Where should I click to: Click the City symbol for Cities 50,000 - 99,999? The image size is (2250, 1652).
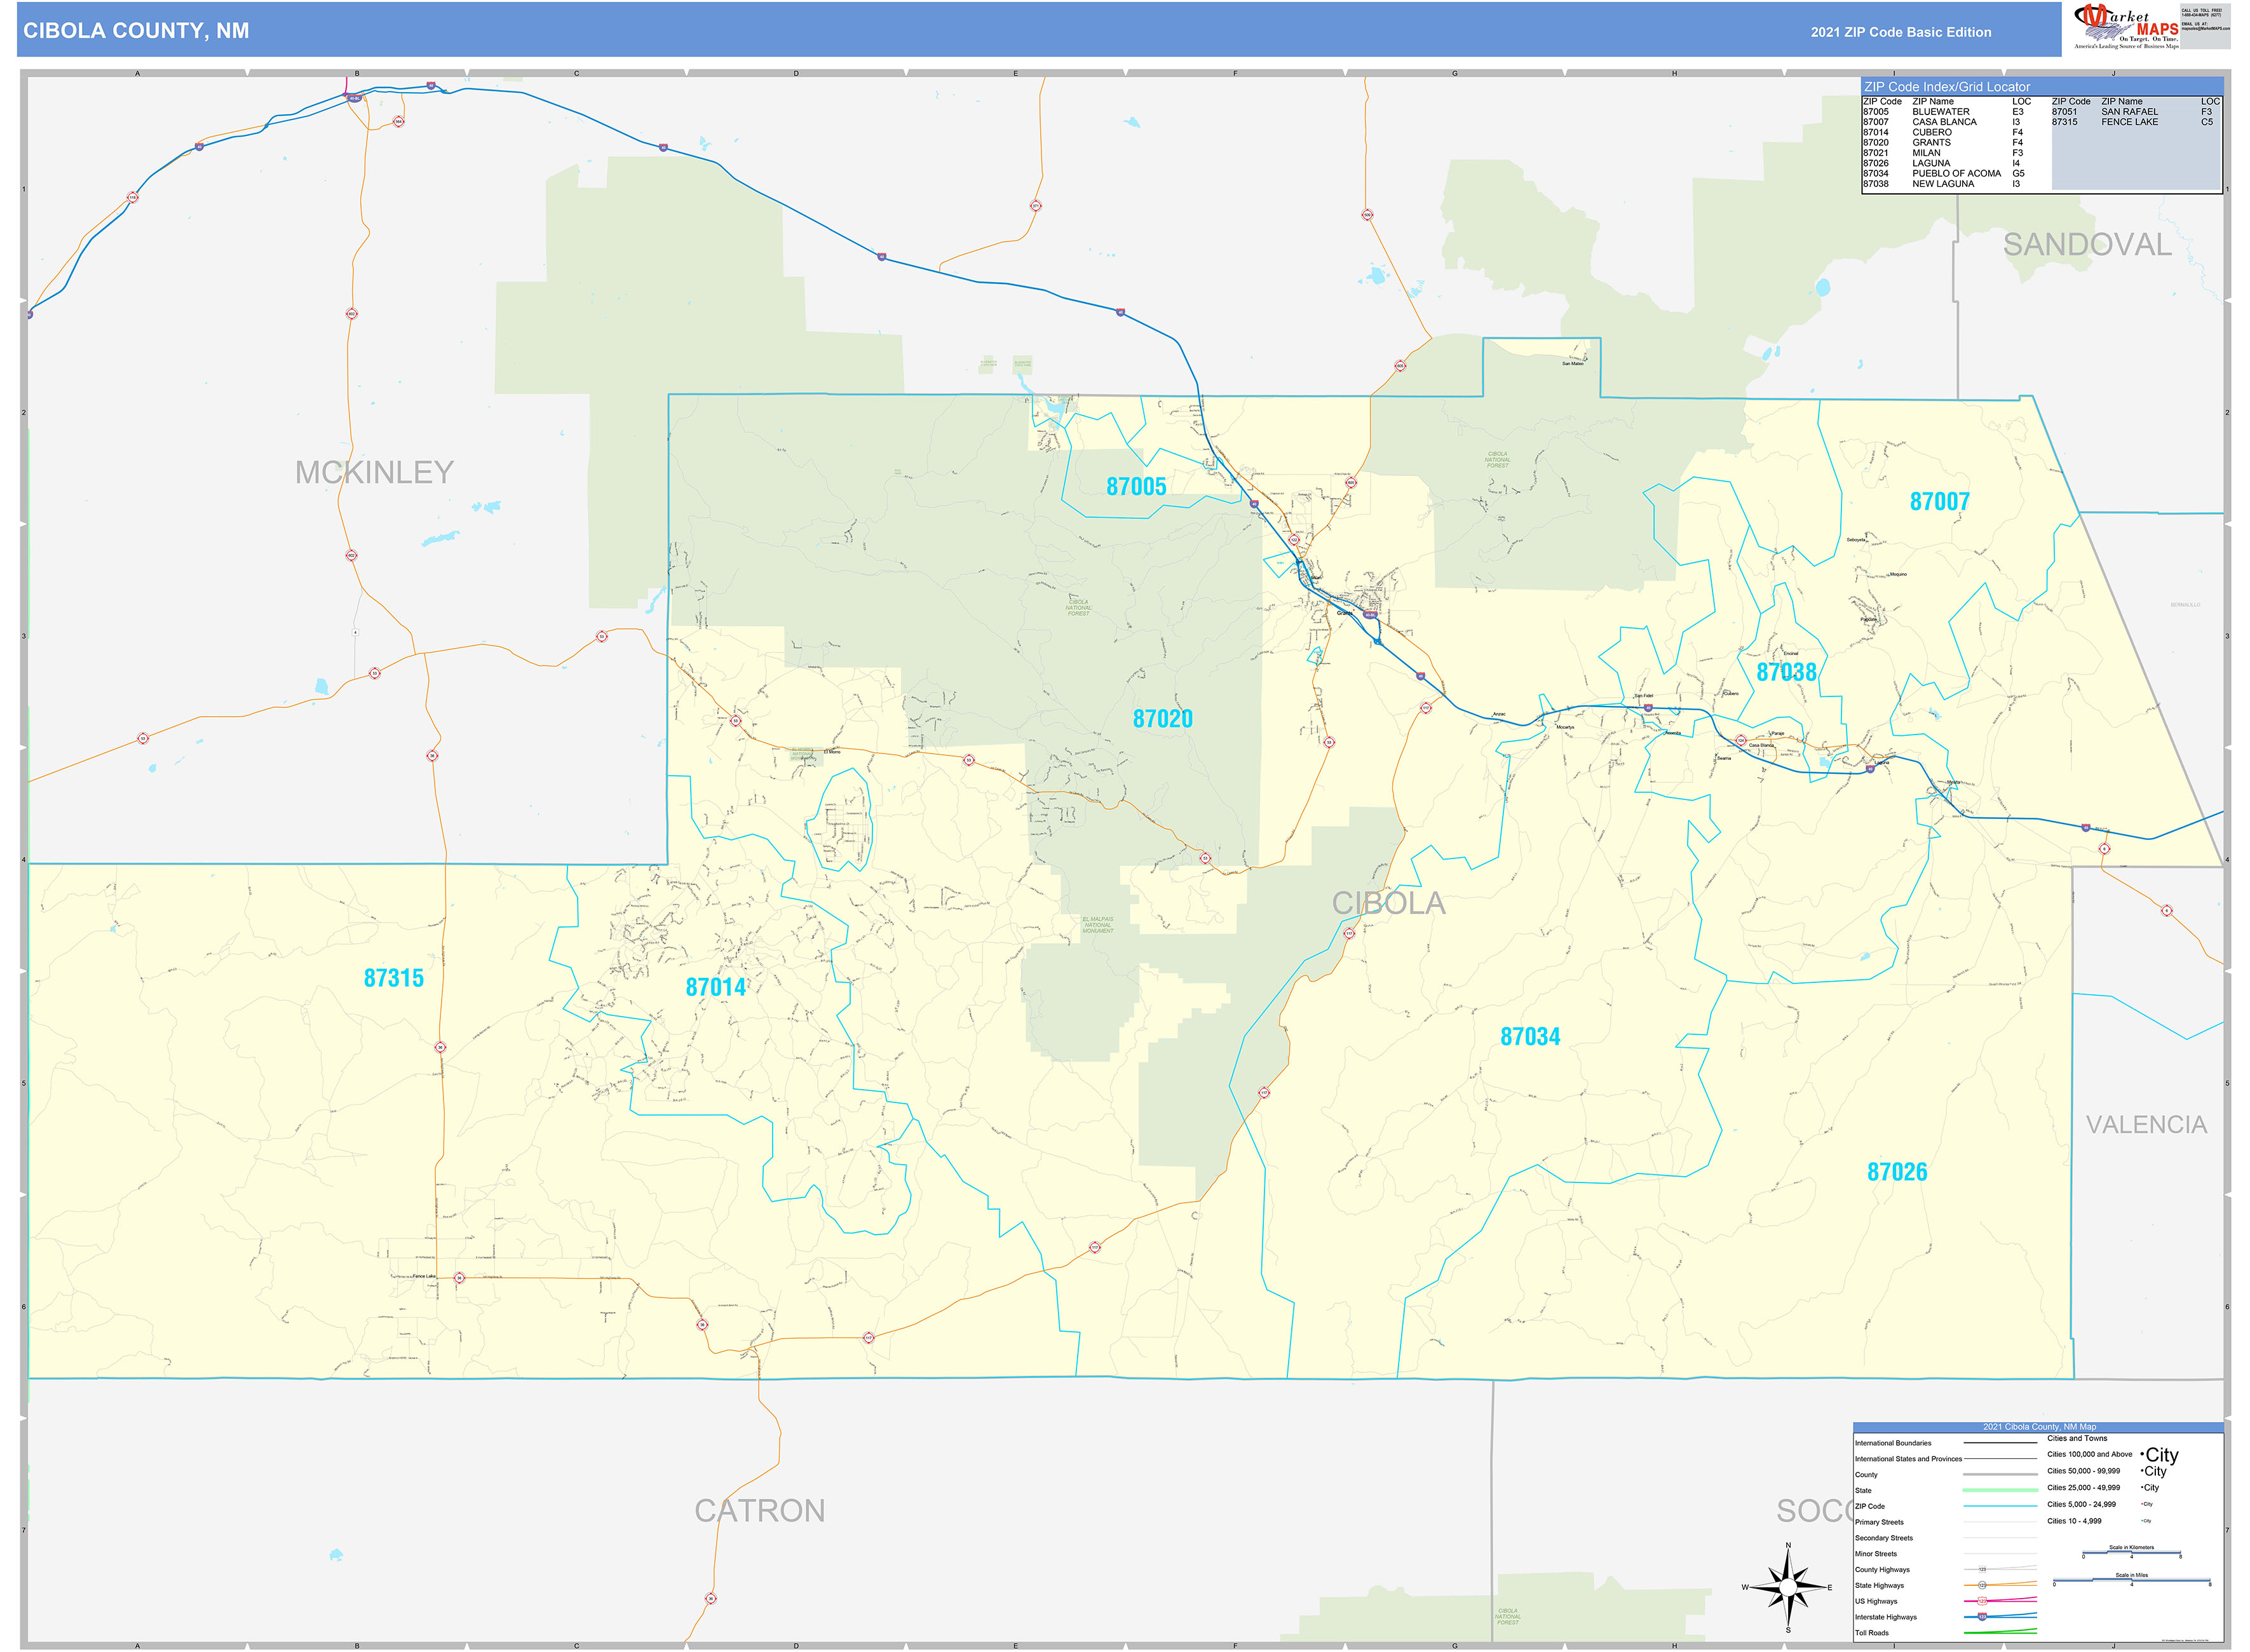coord(2154,1471)
